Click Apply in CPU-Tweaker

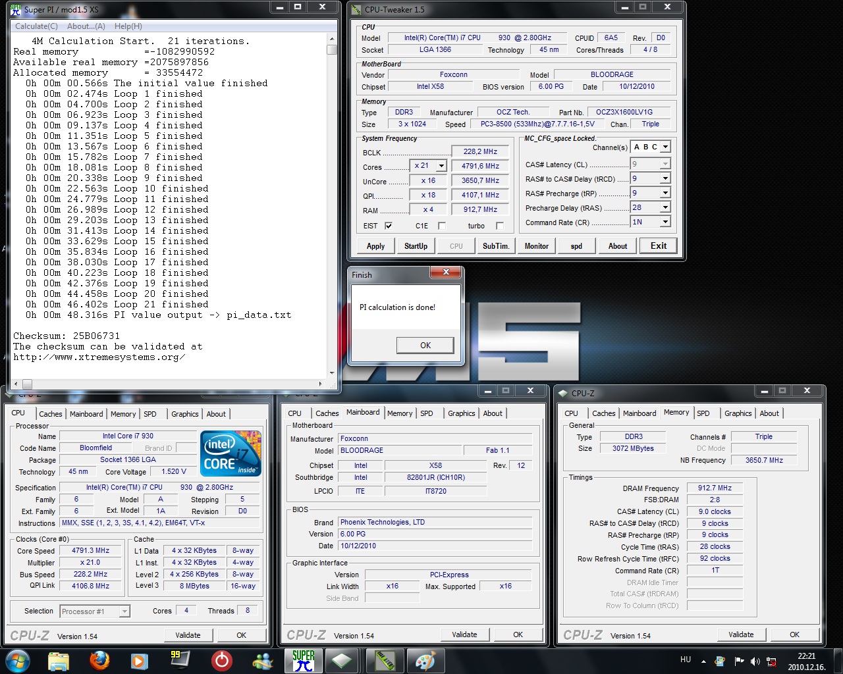[375, 246]
